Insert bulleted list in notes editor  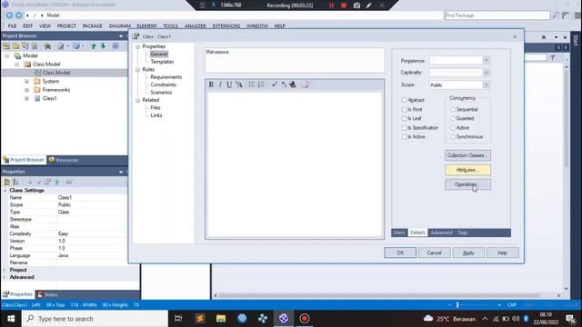click(x=251, y=84)
